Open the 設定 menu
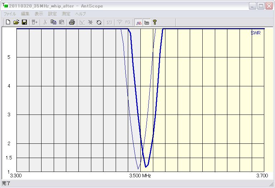Screen dimensions: 275x188 coord(52,14)
